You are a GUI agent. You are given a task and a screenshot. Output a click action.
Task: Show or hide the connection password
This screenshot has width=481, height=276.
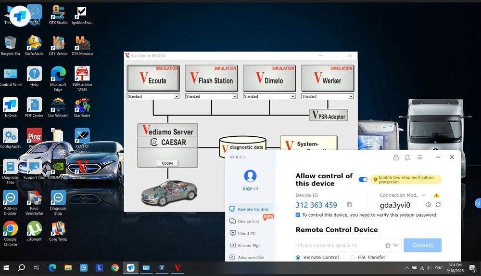click(429, 205)
